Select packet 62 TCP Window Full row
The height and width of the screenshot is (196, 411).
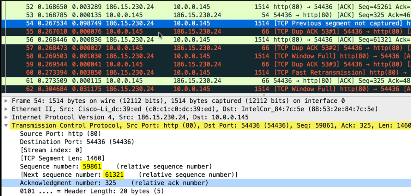tap(206, 89)
